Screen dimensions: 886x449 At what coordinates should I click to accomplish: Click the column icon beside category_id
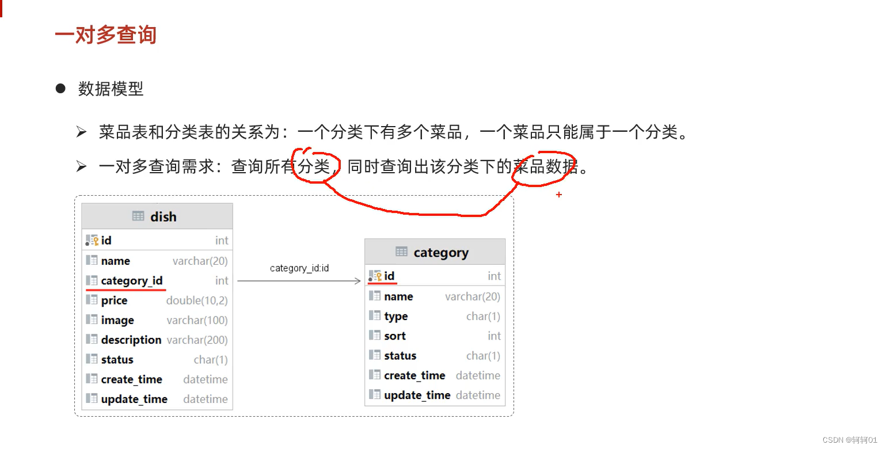pos(92,280)
